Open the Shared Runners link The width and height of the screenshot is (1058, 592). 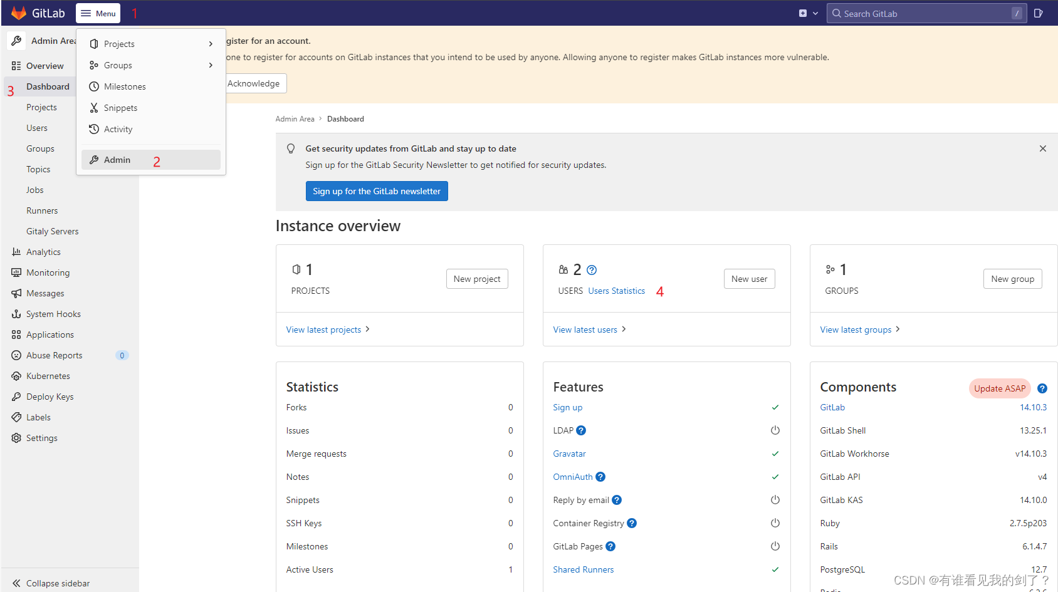point(583,569)
